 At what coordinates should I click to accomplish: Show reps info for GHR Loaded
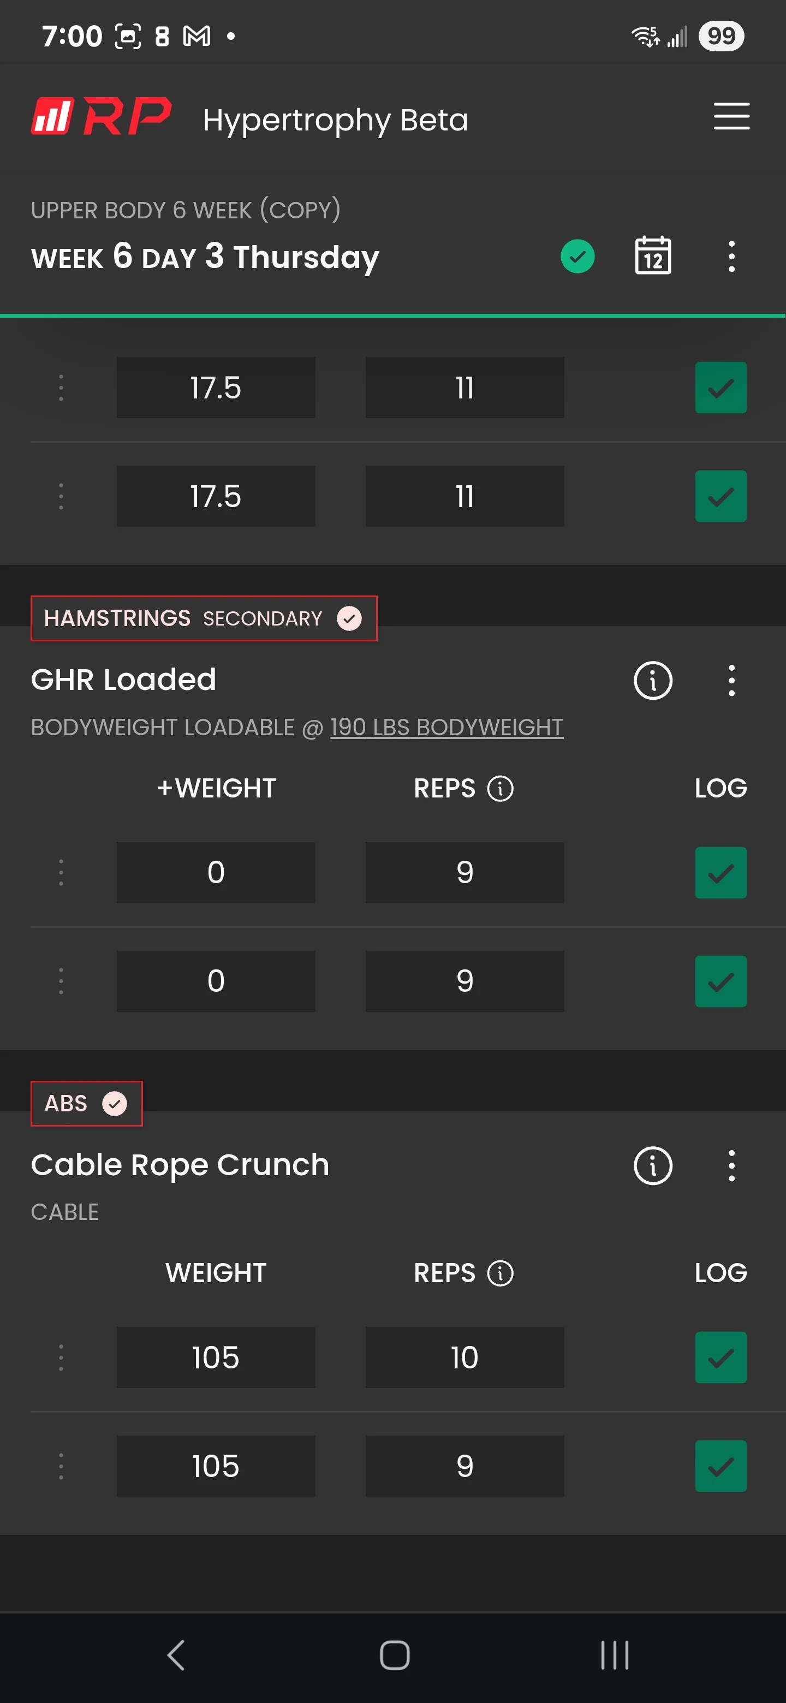[500, 789]
